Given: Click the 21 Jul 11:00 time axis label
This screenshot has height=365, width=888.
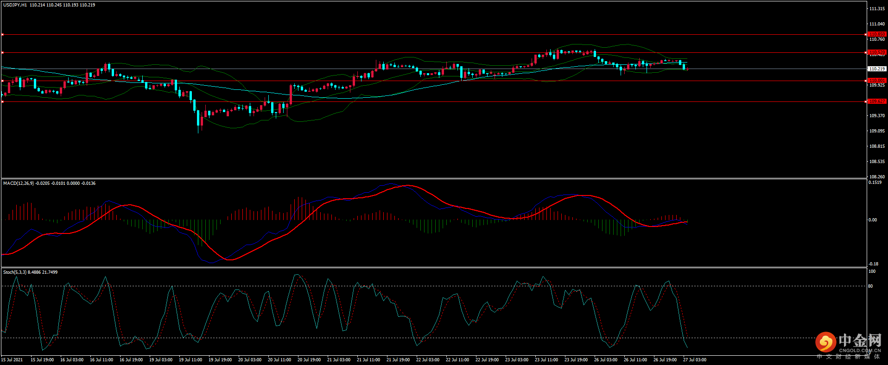Looking at the screenshot, I should [x=368, y=360].
